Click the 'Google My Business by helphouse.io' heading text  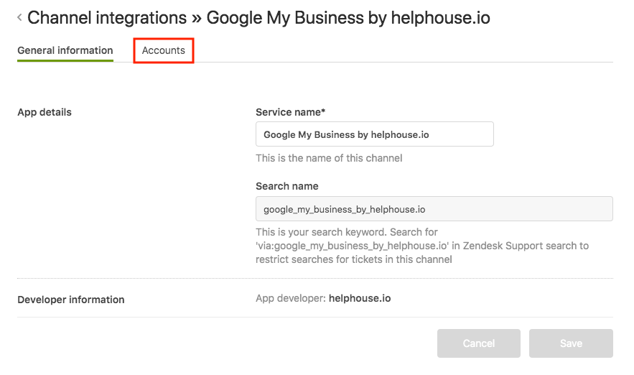pos(348,18)
